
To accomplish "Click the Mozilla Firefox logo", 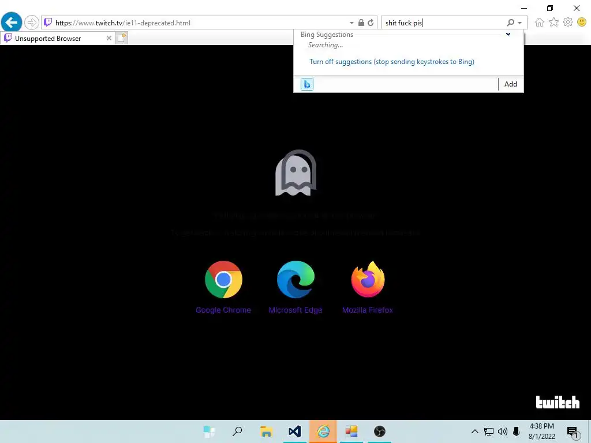I will [x=368, y=279].
